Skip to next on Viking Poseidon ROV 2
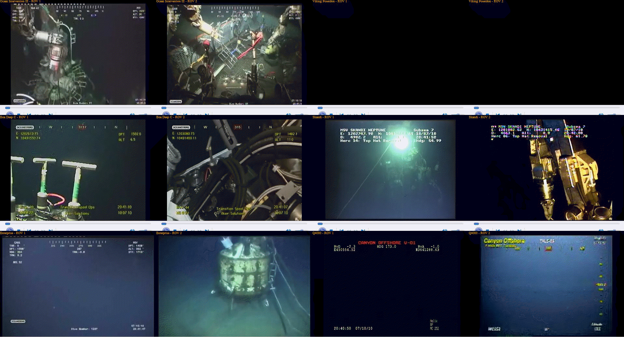 pos(520,114)
